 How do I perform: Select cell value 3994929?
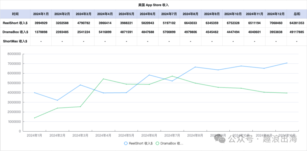pyautogui.click(x=41, y=23)
